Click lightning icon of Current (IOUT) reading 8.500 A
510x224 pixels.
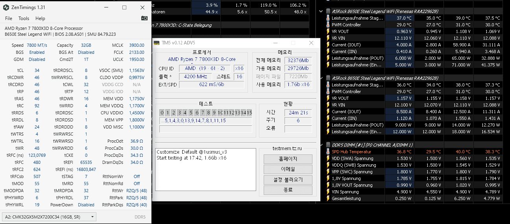click(x=328, y=112)
